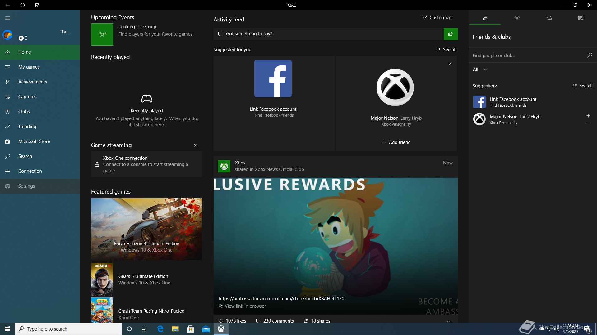Open Clubs in sidebar
This screenshot has width=597, height=335.
40,112
